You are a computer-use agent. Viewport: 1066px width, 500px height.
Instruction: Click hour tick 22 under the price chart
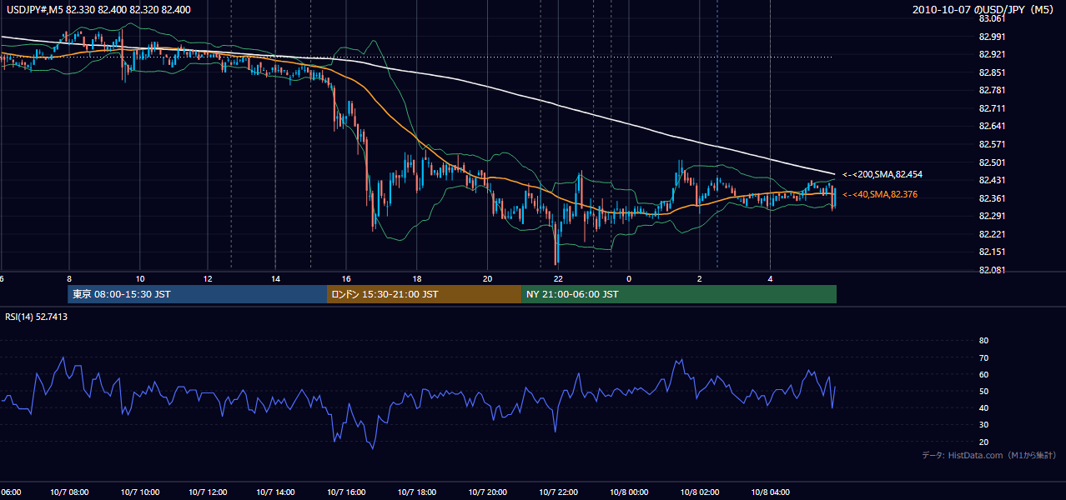[558, 278]
